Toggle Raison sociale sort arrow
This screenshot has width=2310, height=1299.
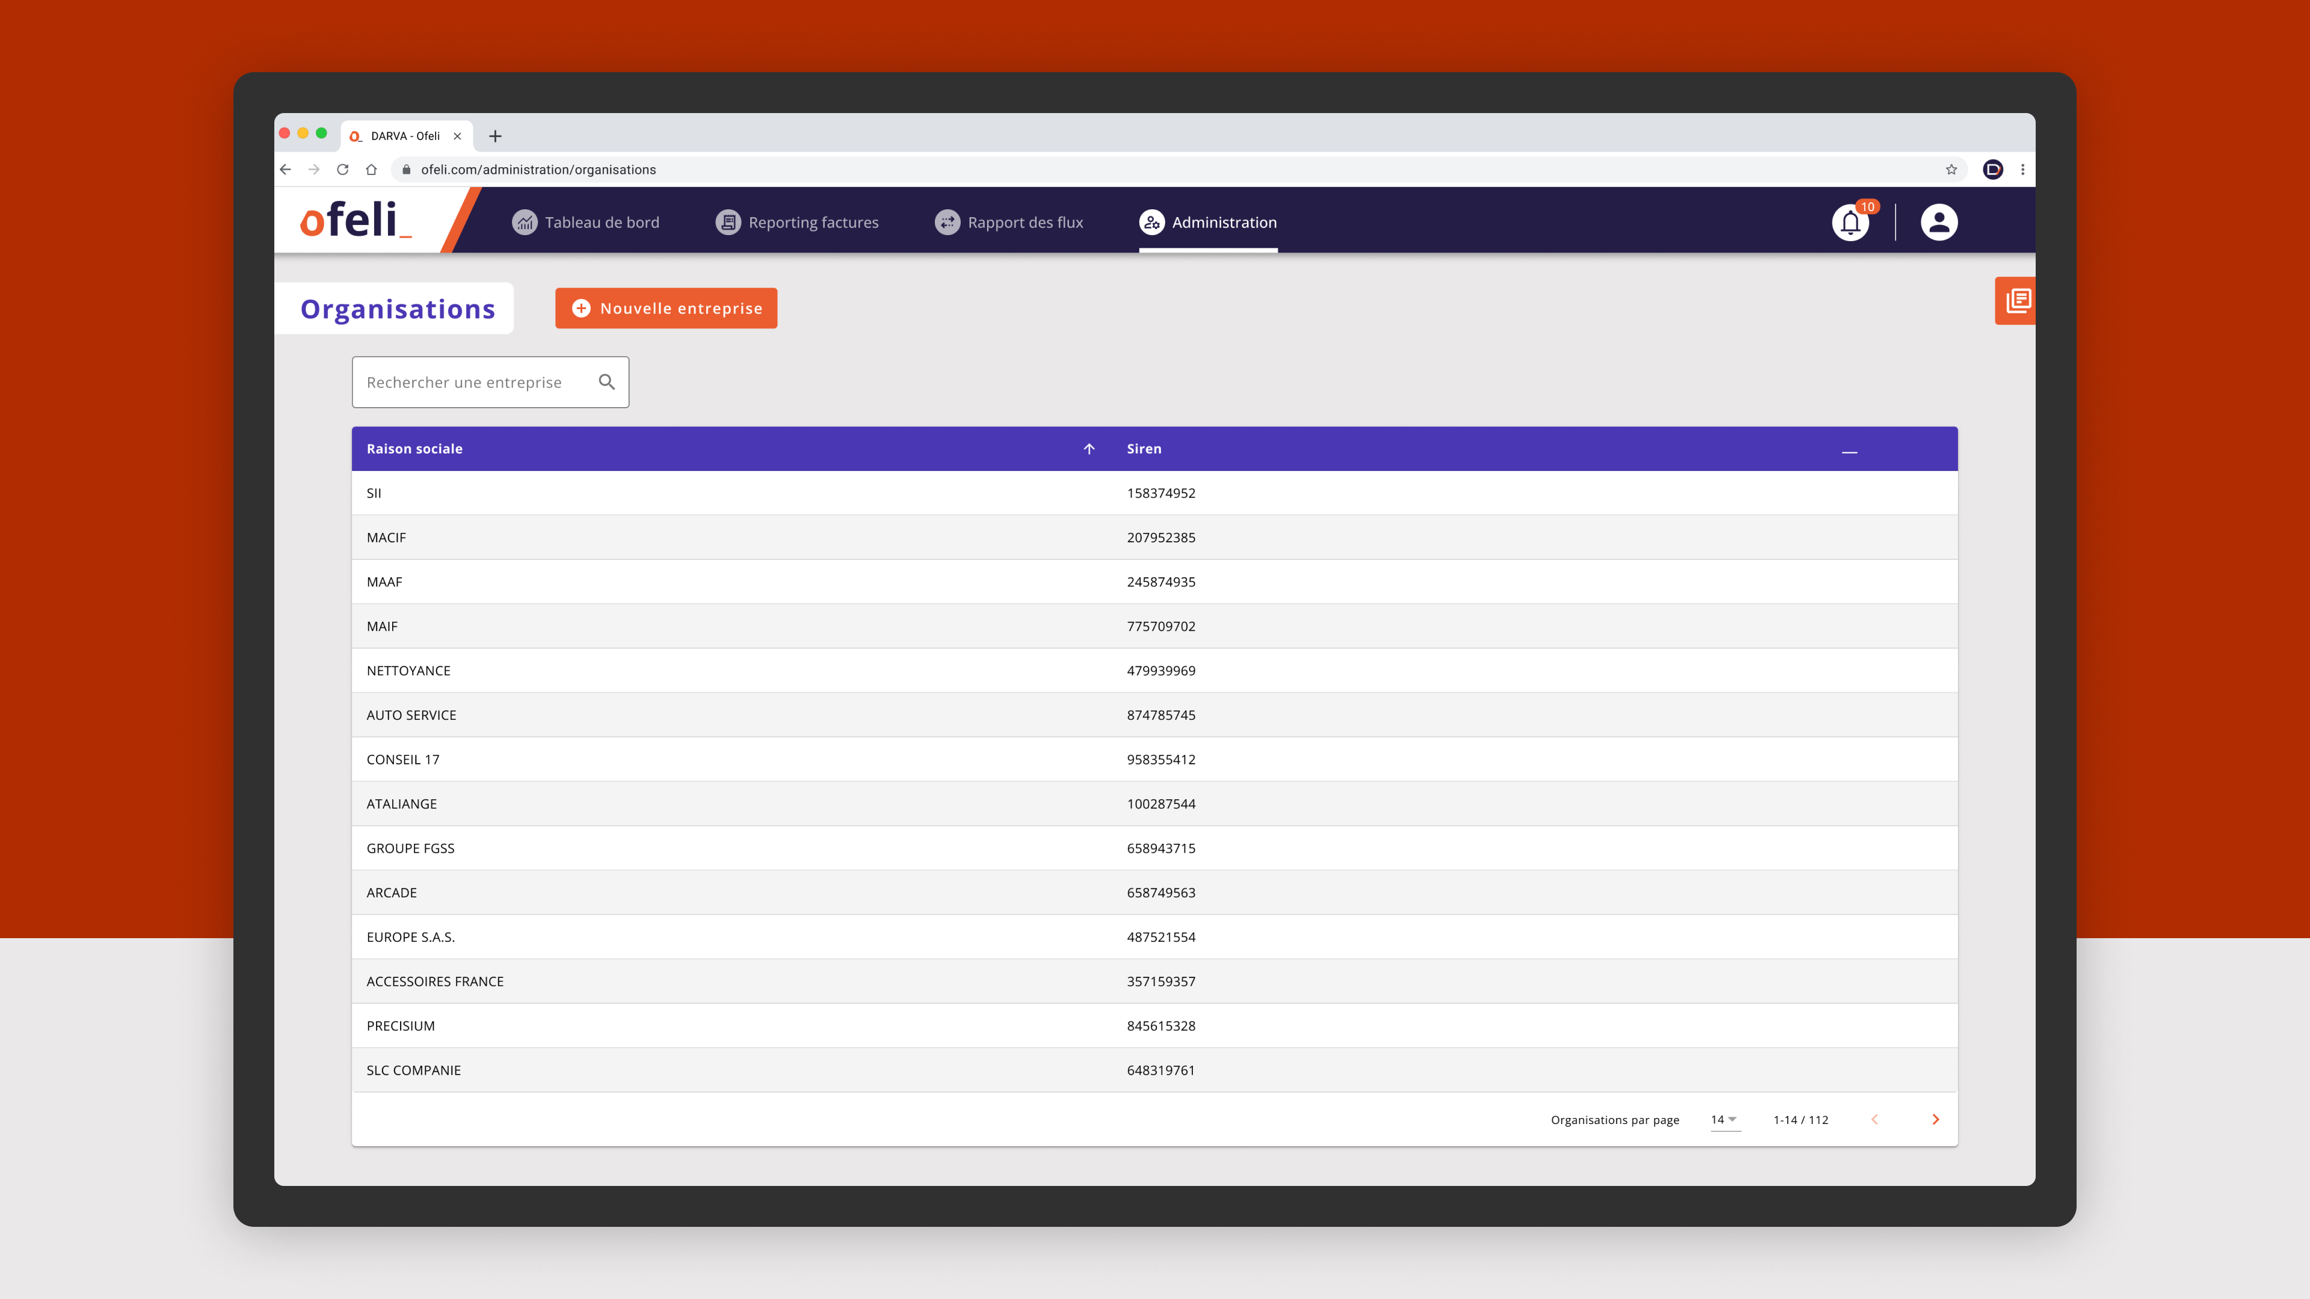(1089, 449)
